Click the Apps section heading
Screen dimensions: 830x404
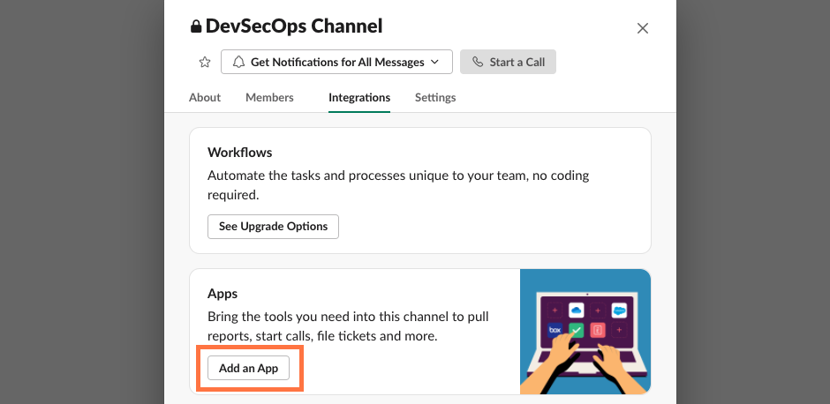coord(223,293)
